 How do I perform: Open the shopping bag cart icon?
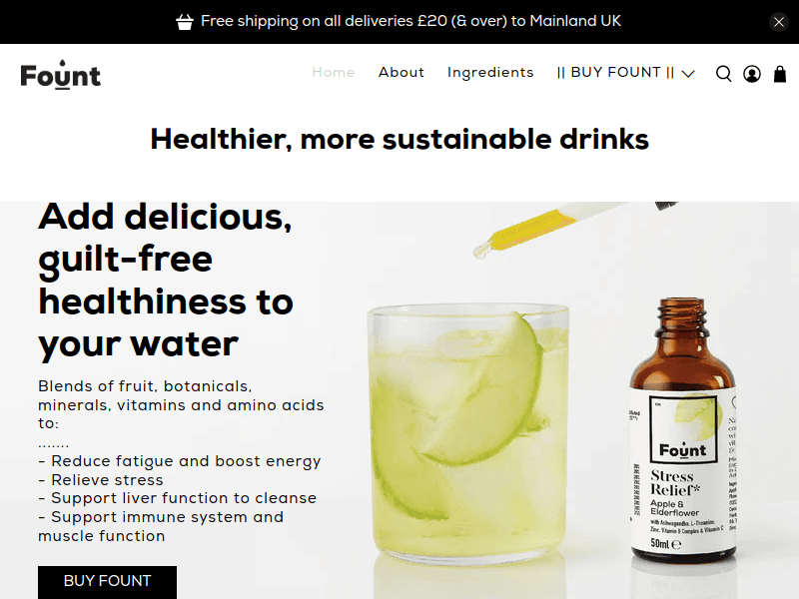(780, 74)
